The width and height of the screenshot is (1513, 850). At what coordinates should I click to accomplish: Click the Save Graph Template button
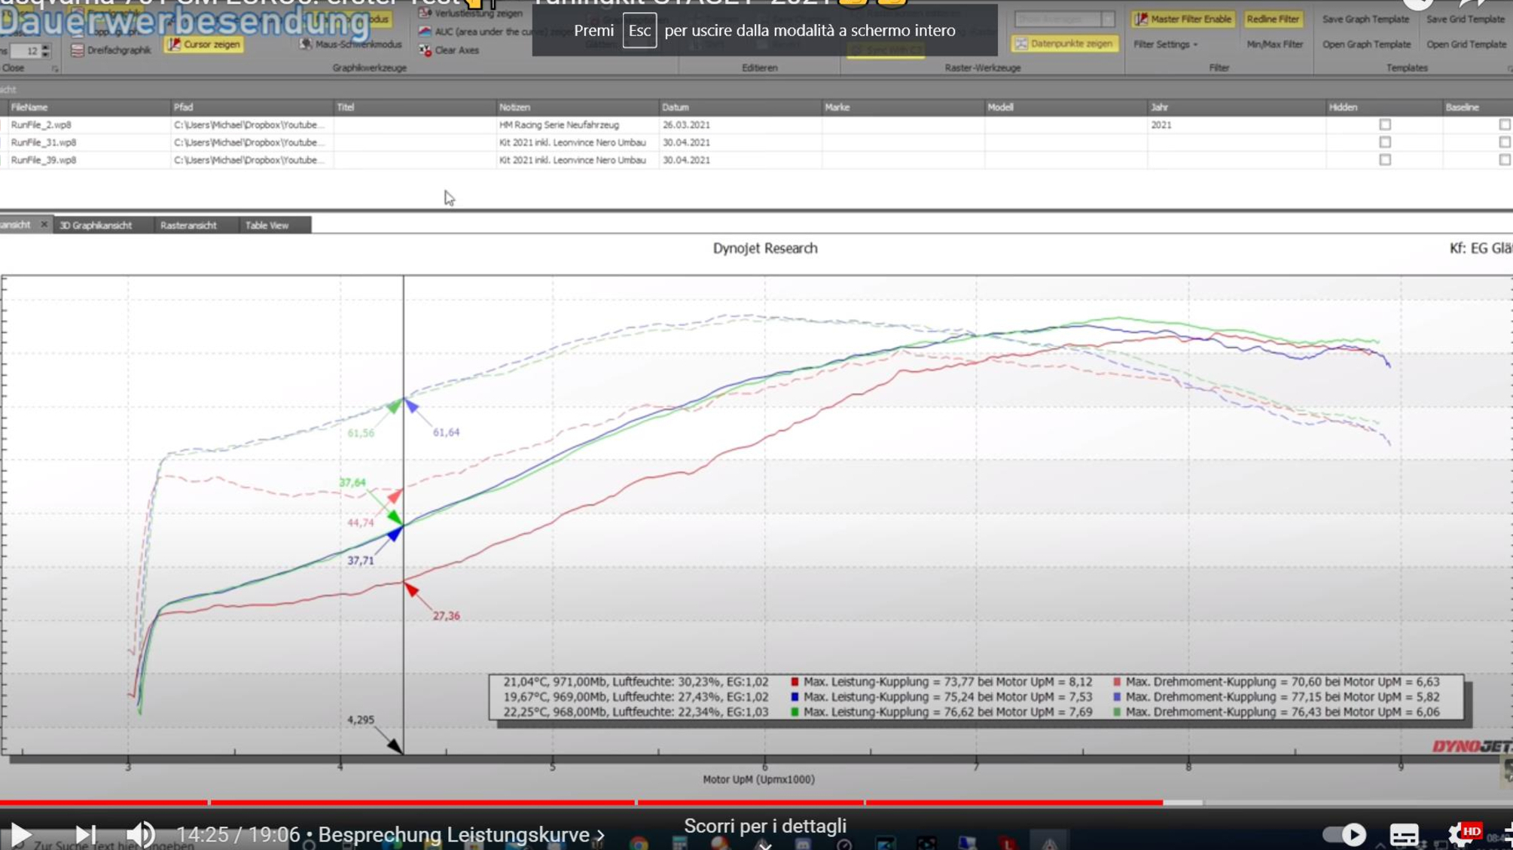tap(1365, 19)
